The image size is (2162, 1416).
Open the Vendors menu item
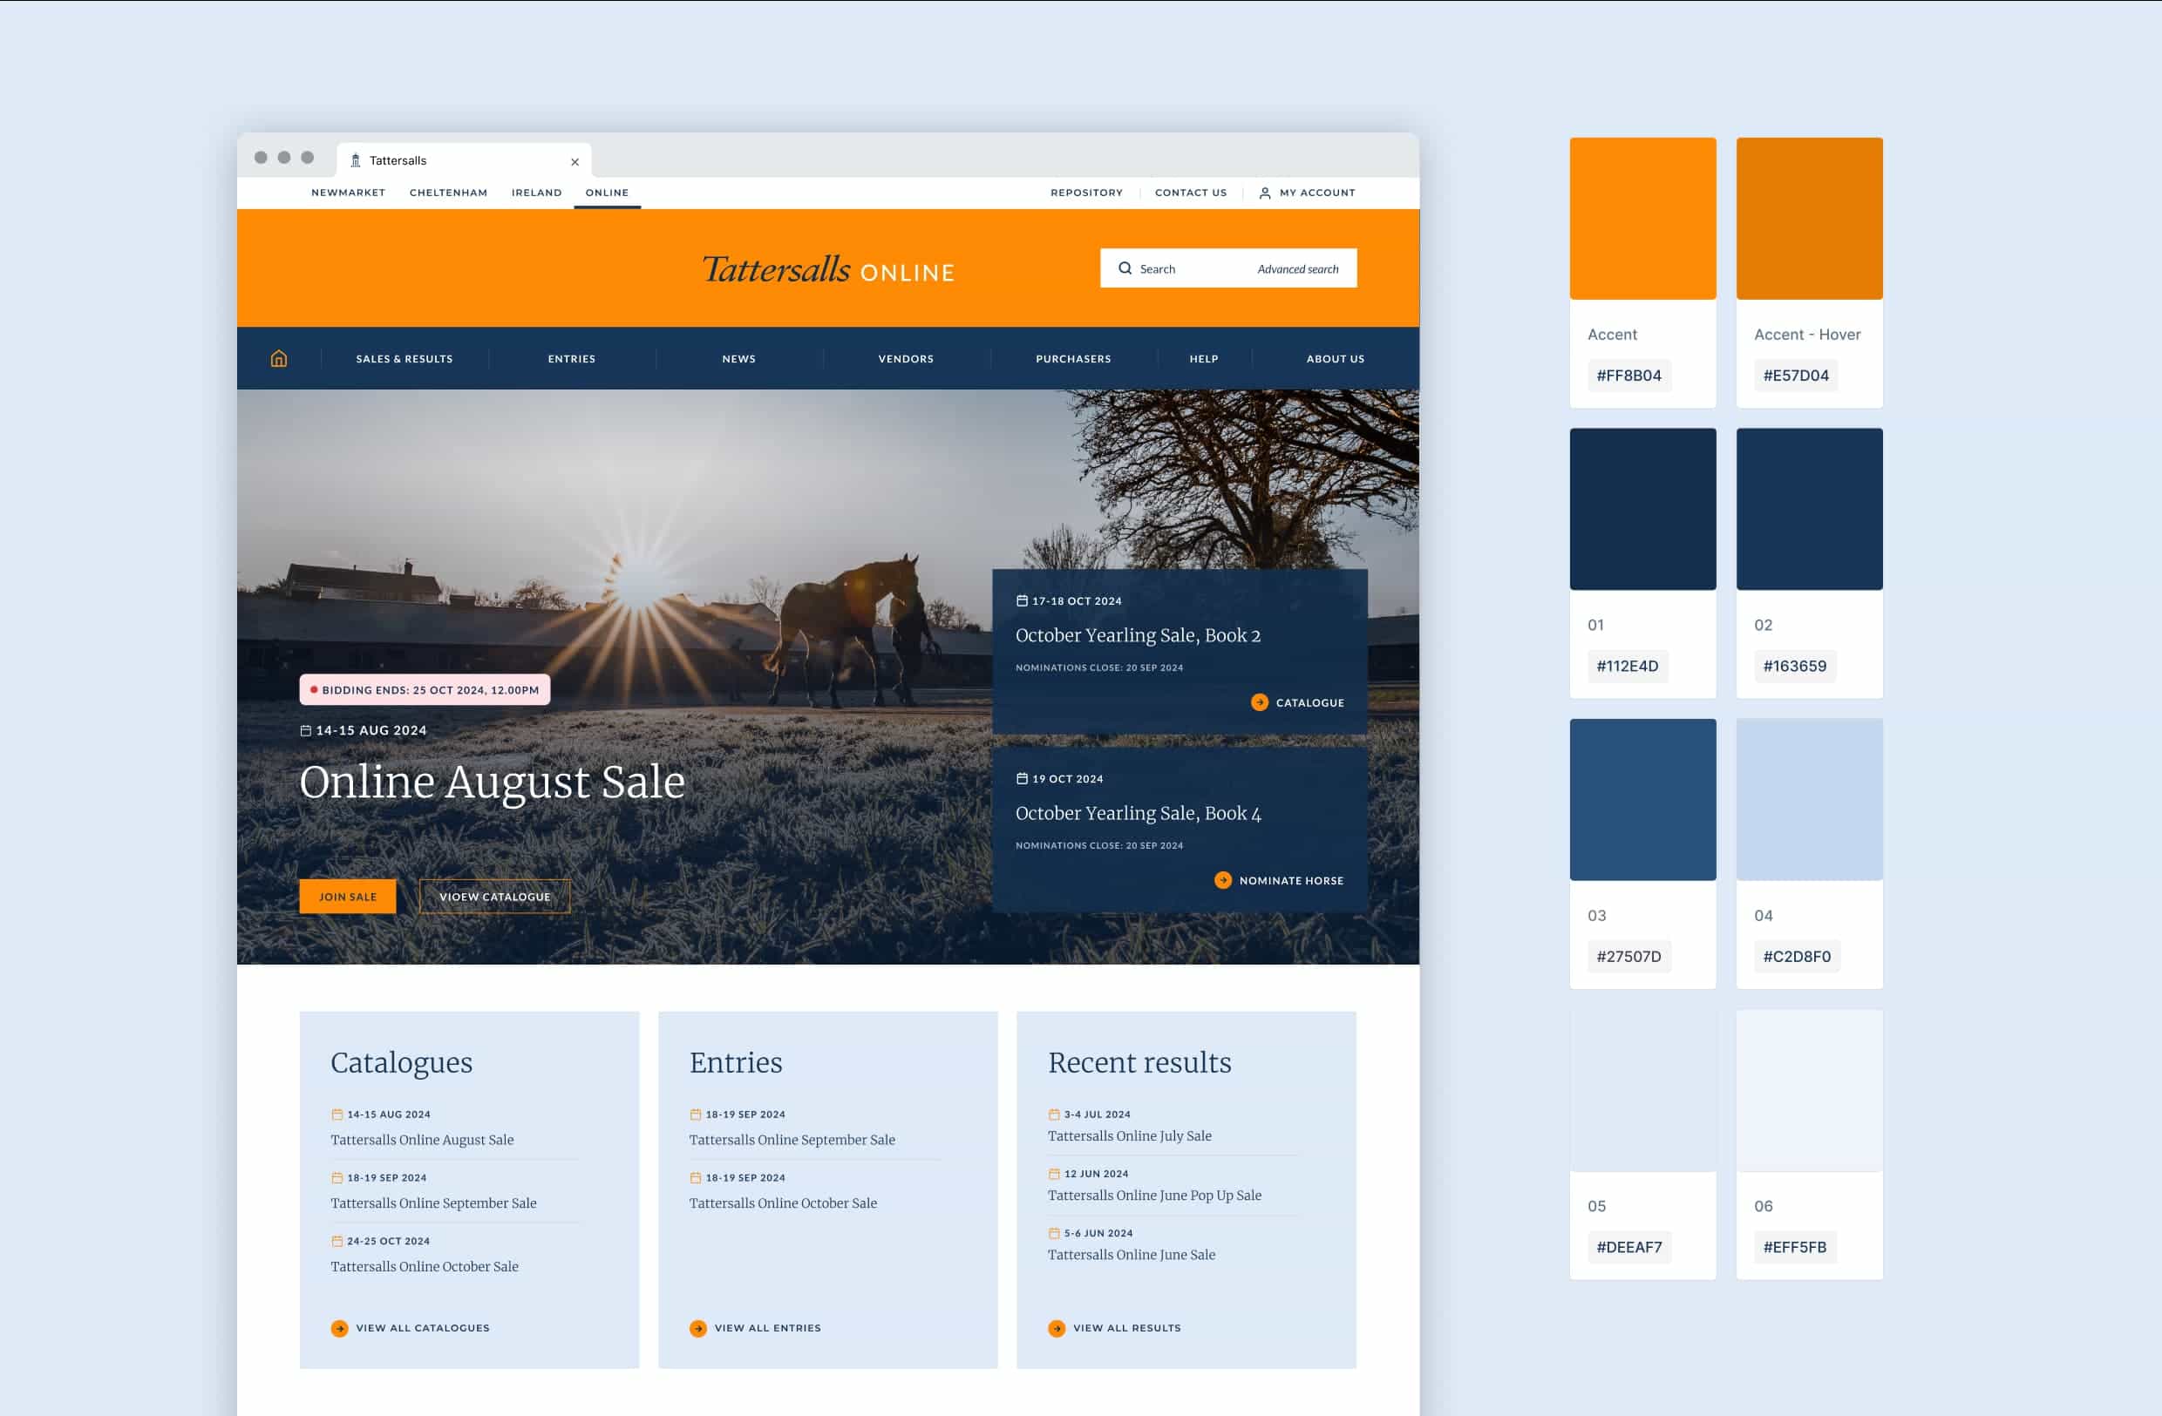[x=906, y=359]
